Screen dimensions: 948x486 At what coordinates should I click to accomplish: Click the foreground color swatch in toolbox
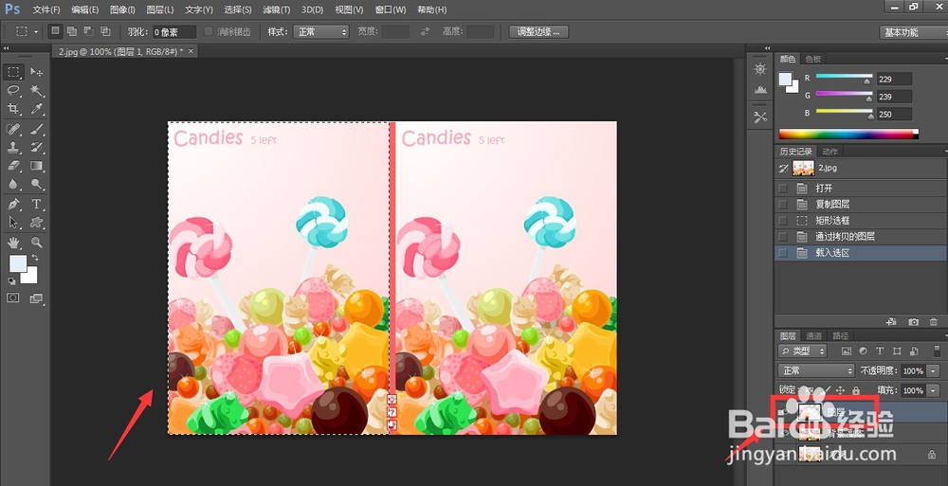tap(17, 263)
